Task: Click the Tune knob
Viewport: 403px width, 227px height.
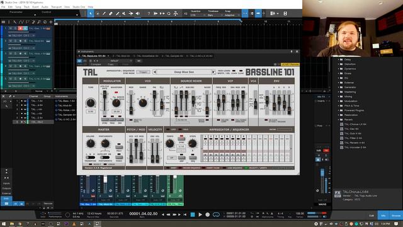Action: point(91,103)
